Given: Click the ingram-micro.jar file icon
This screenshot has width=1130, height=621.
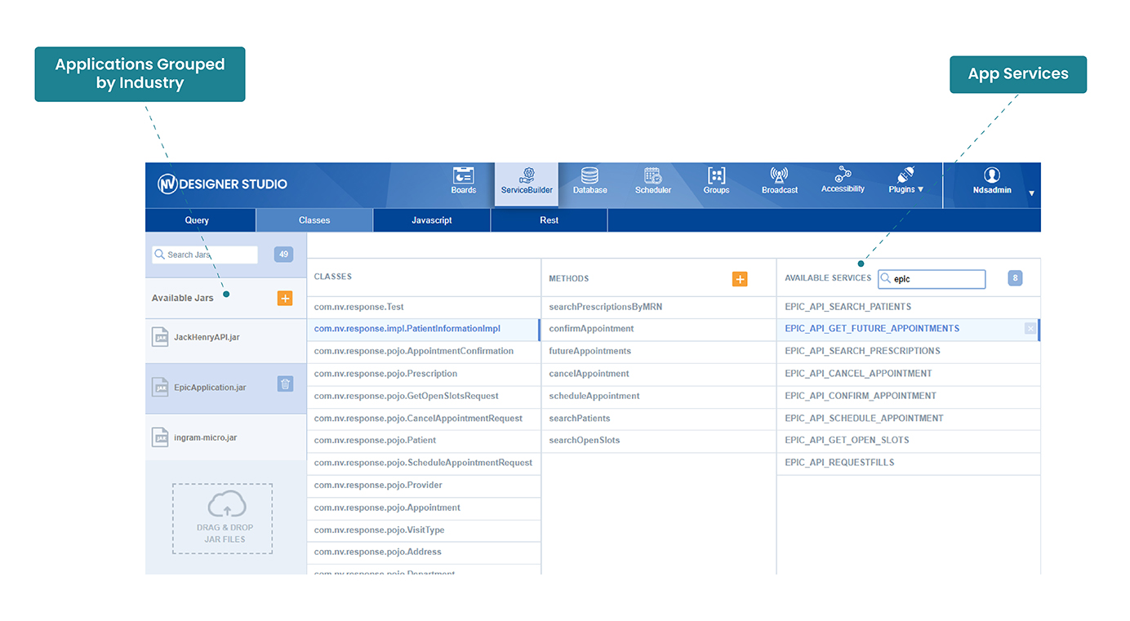Looking at the screenshot, I should pyautogui.click(x=161, y=437).
